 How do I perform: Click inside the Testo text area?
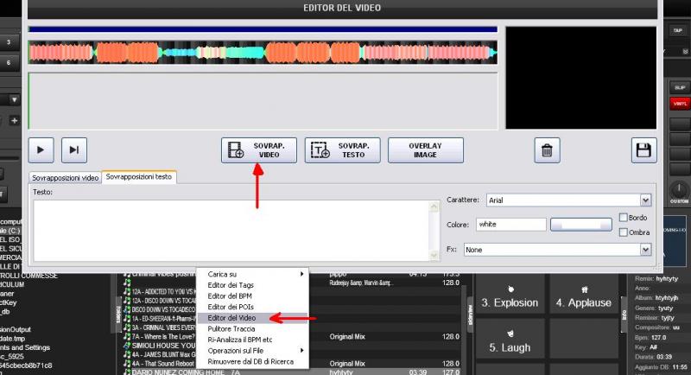(x=231, y=230)
